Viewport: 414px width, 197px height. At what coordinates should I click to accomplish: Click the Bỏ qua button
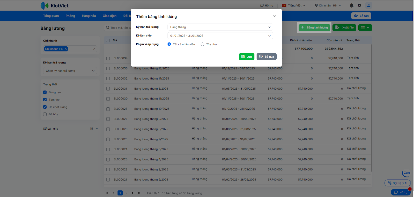coord(267,57)
